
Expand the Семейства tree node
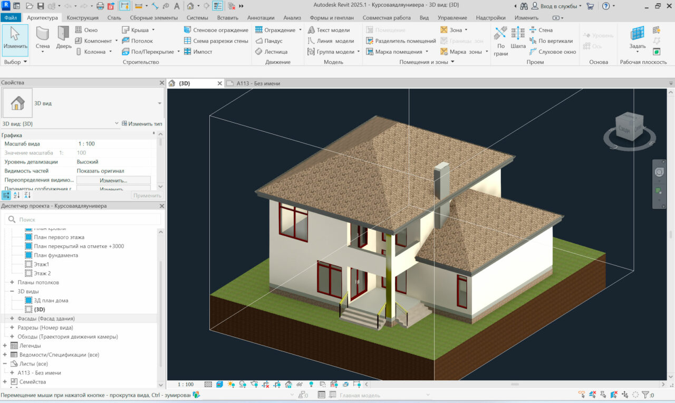pos(5,382)
